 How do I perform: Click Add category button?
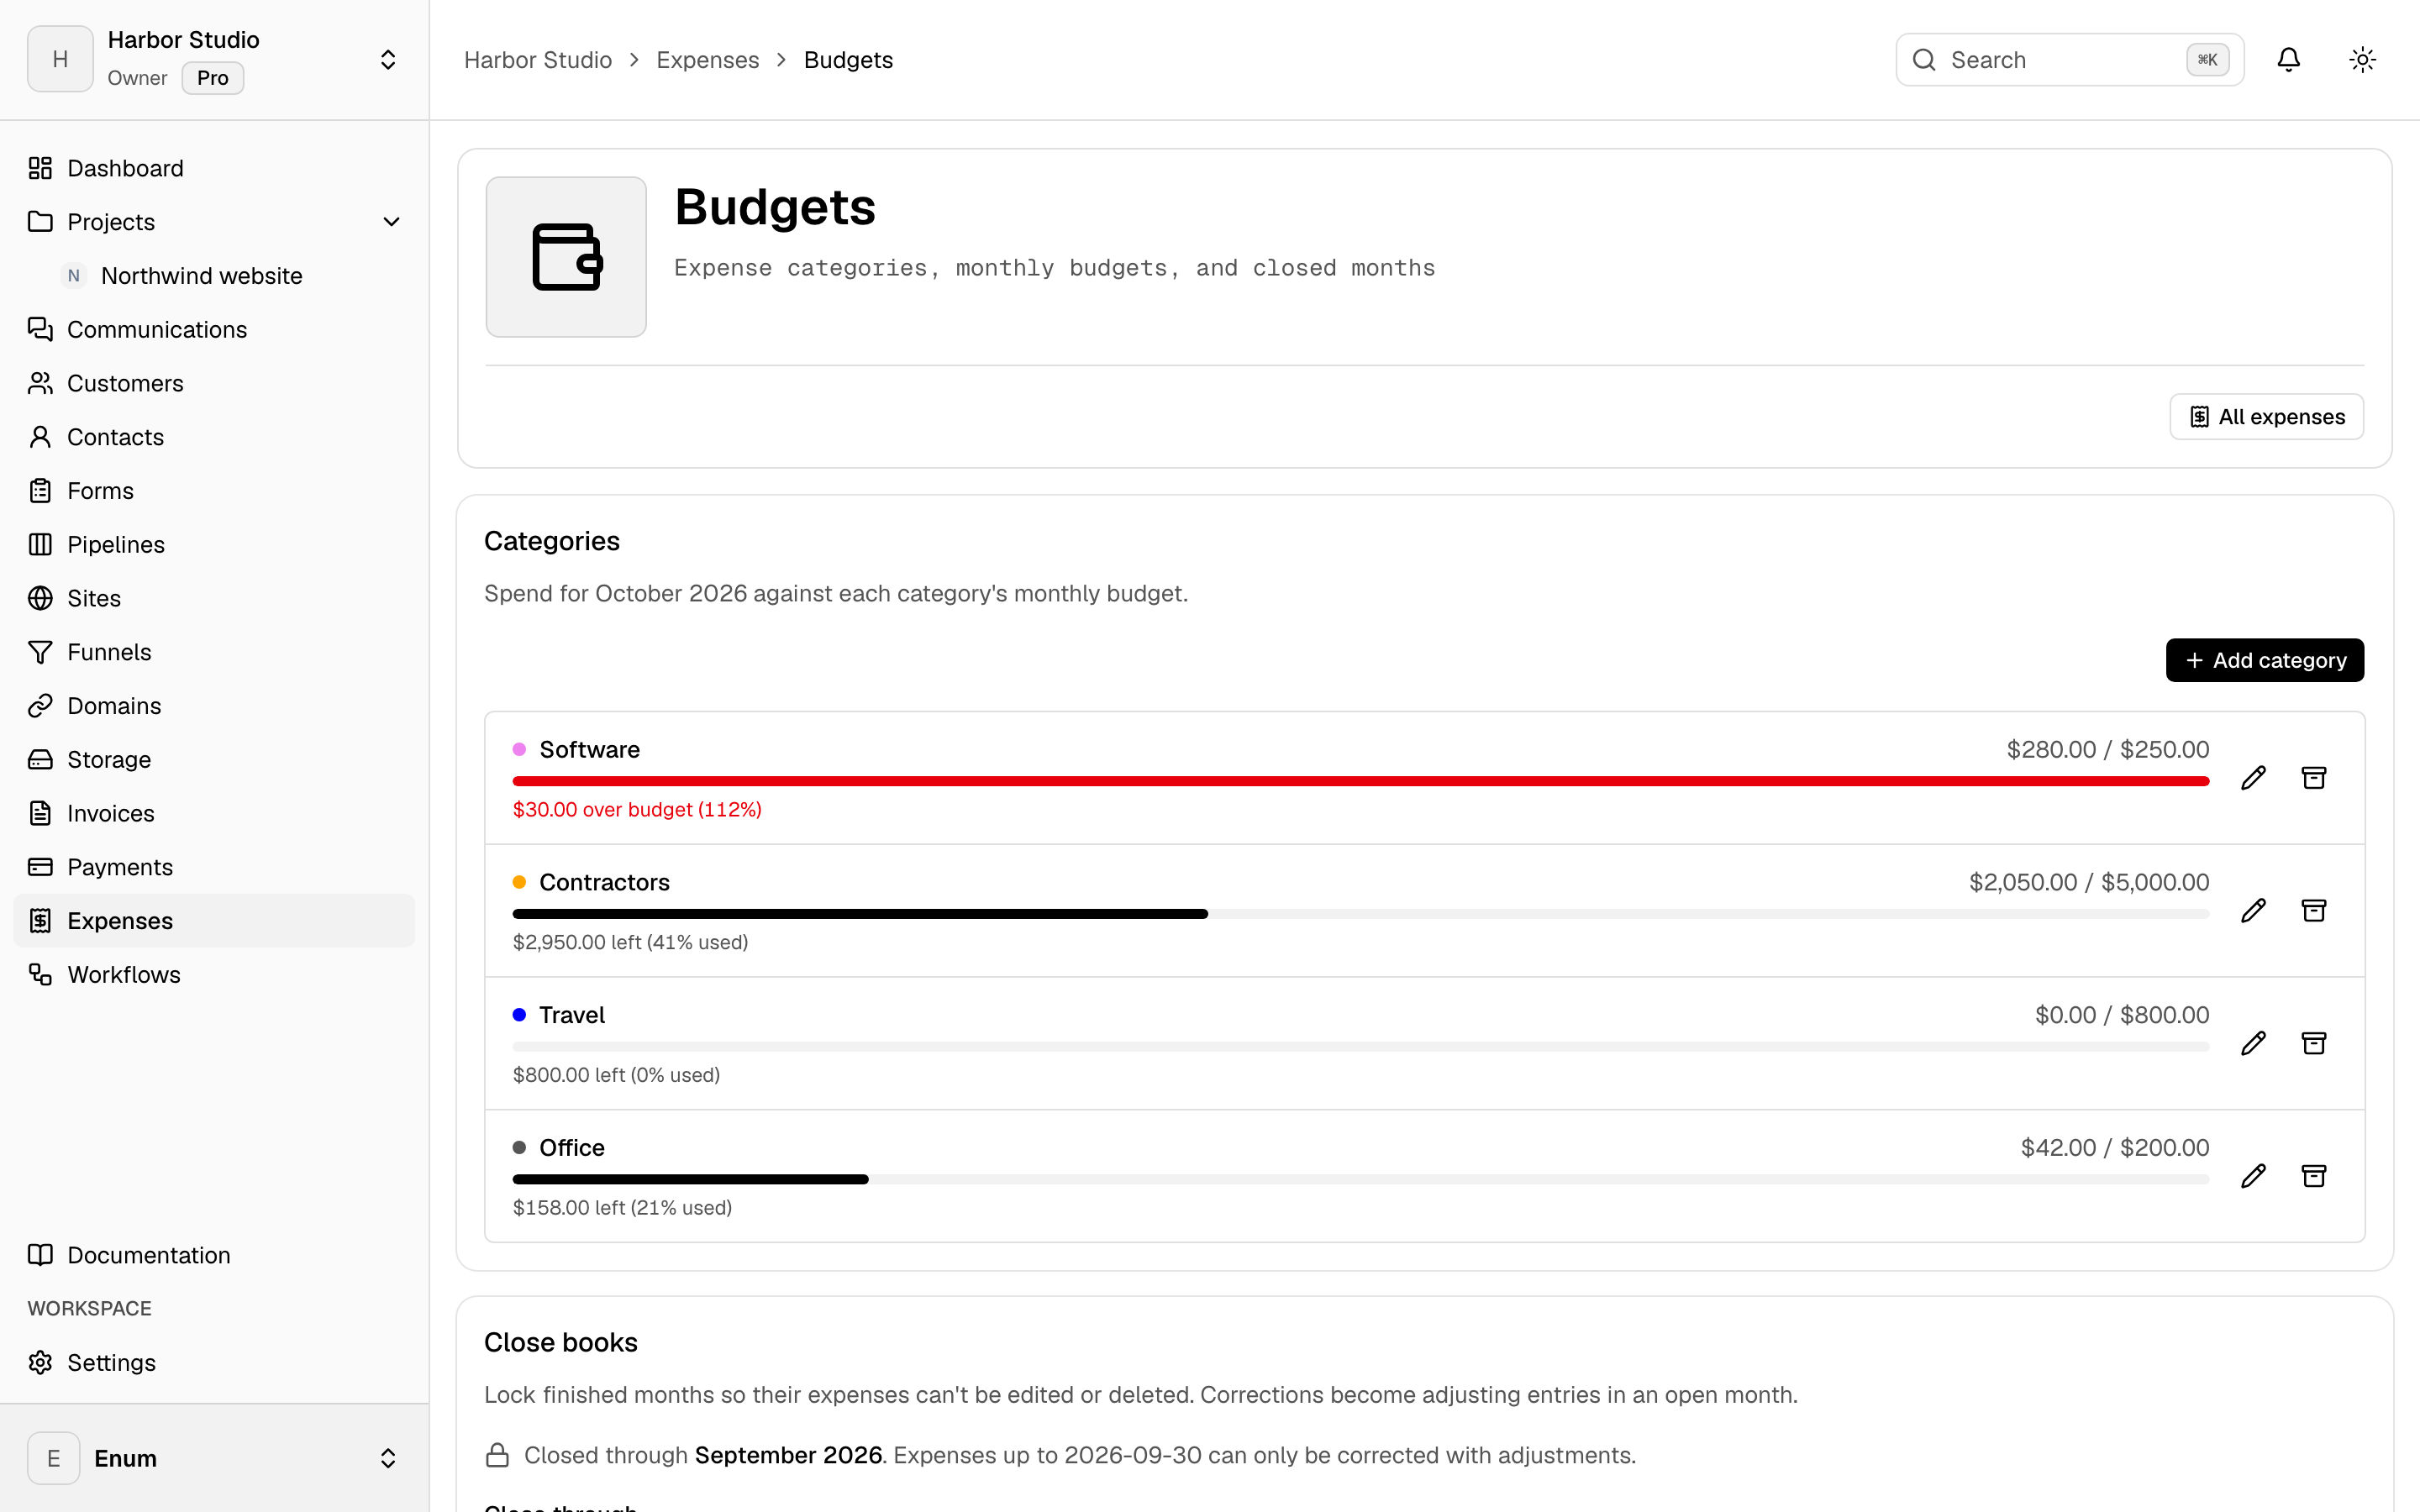tap(2265, 660)
